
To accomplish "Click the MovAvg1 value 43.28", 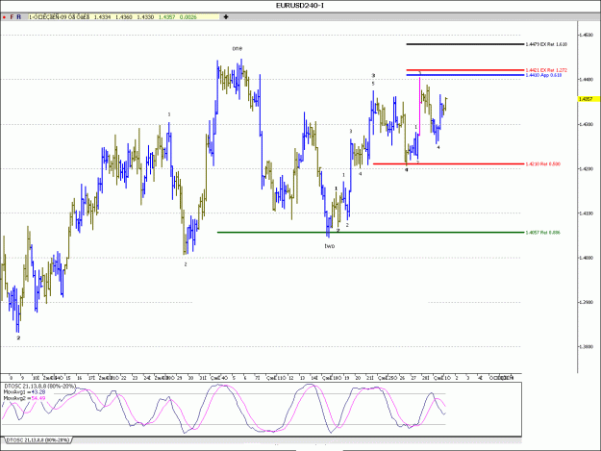I will [x=38, y=392].
